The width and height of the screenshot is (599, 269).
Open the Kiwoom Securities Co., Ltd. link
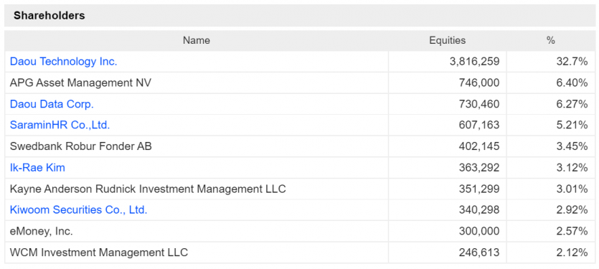[x=78, y=209]
